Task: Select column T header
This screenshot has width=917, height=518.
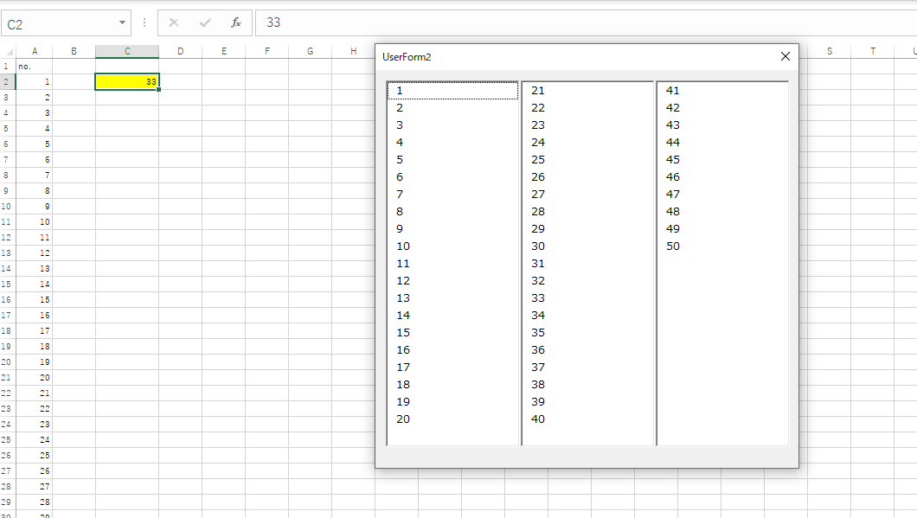Action: point(873,51)
